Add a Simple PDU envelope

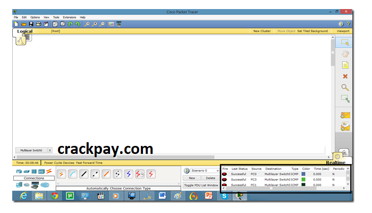pos(345,116)
